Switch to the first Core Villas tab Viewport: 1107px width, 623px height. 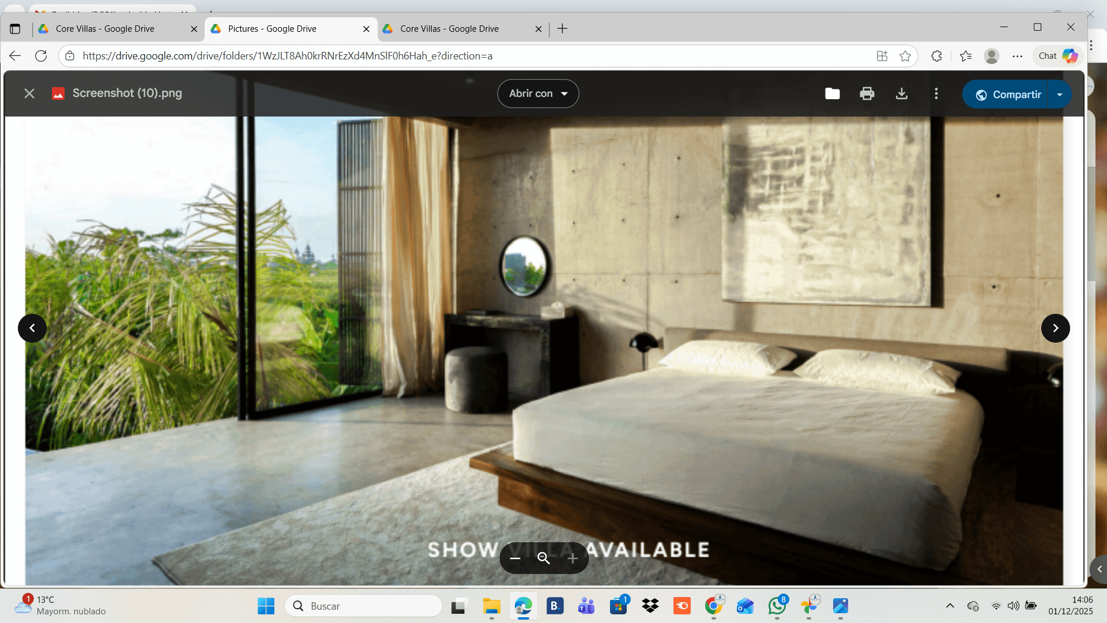point(105,29)
